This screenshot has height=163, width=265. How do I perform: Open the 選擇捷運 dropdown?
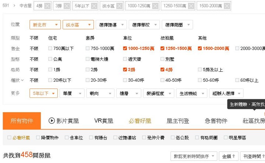(x=111, y=25)
